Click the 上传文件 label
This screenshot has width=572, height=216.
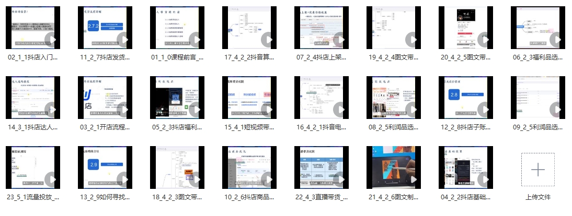point(537,197)
